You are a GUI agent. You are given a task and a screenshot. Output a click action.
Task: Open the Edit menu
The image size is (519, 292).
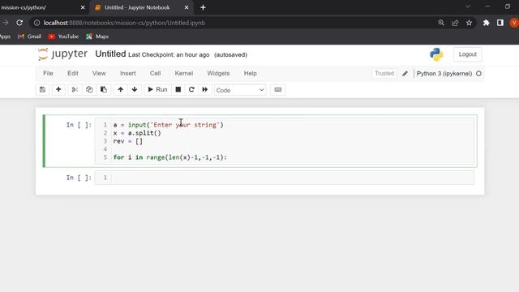73,74
